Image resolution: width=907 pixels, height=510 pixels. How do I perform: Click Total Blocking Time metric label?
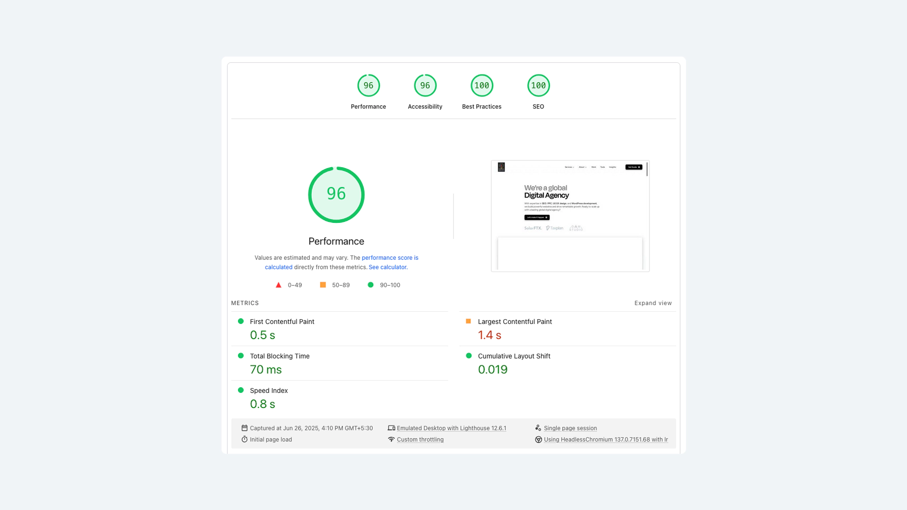pos(280,356)
